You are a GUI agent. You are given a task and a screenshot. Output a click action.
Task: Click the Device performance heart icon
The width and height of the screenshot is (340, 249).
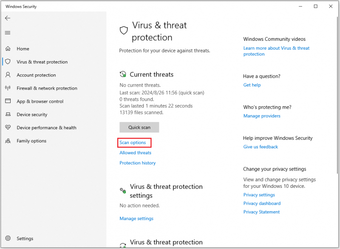pos(8,127)
